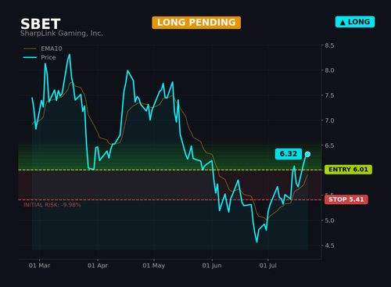Click the 01 May axis label
This screenshot has width=391, height=287.
(154, 265)
